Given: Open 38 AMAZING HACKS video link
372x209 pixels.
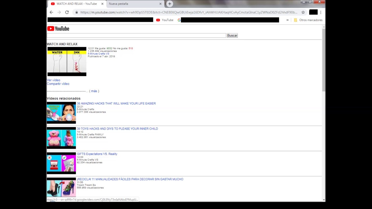Looking at the screenshot, I should point(116,103).
